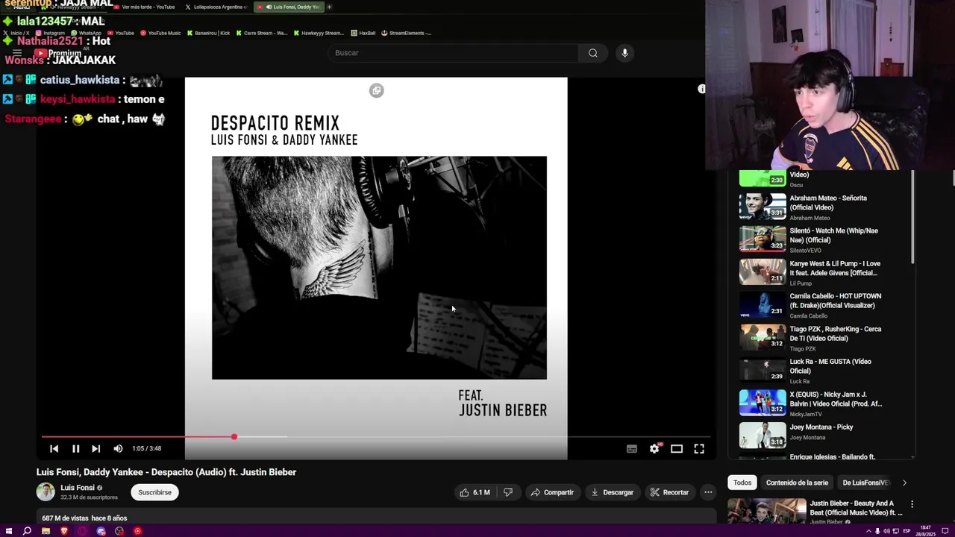Viewport: 955px width, 537px height.
Task: Toggle subtitles in video player
Action: pos(632,448)
